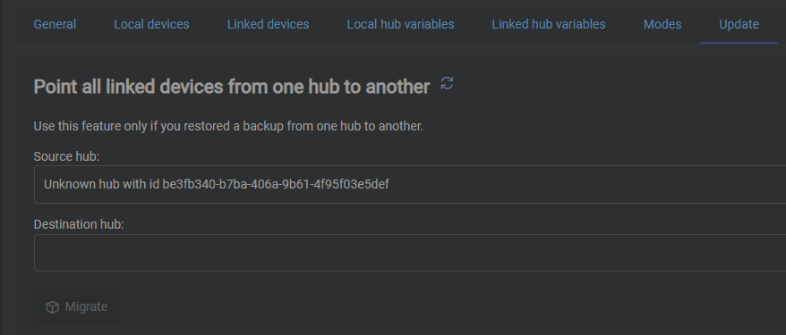Select the Update tab

point(739,24)
